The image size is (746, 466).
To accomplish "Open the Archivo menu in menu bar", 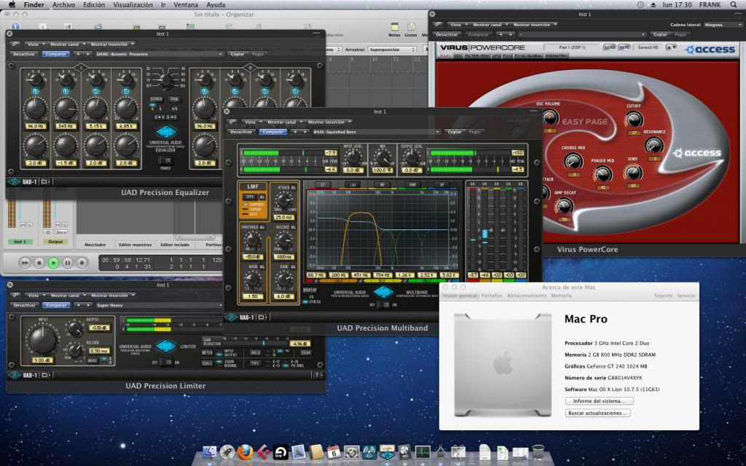I will (63, 5).
